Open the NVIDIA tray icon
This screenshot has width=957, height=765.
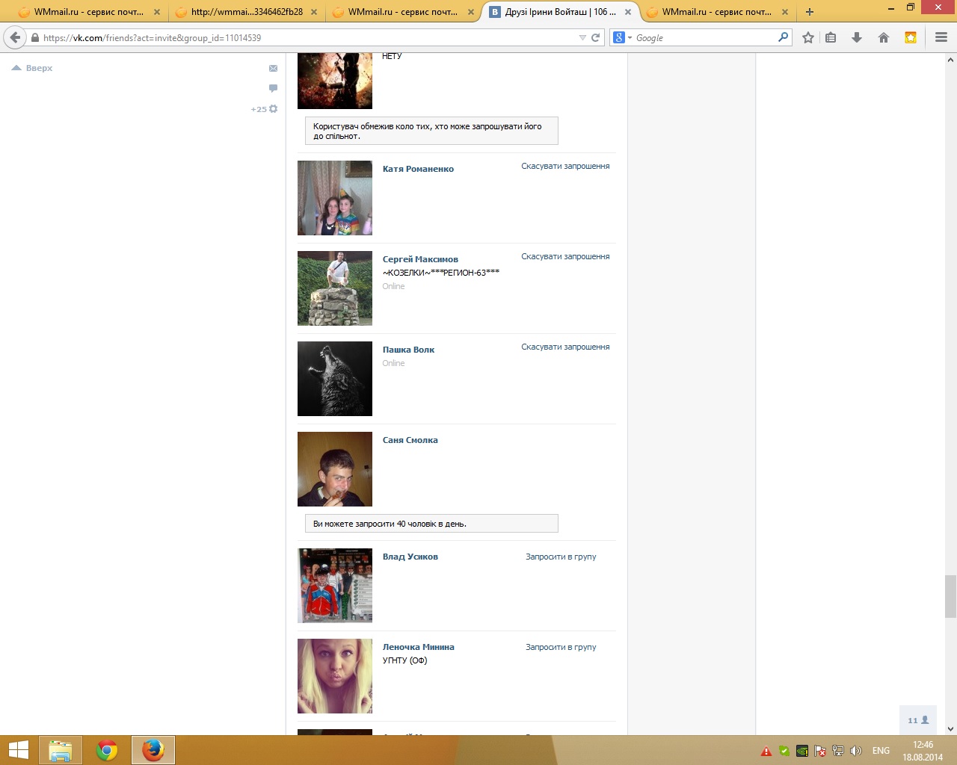coord(801,751)
